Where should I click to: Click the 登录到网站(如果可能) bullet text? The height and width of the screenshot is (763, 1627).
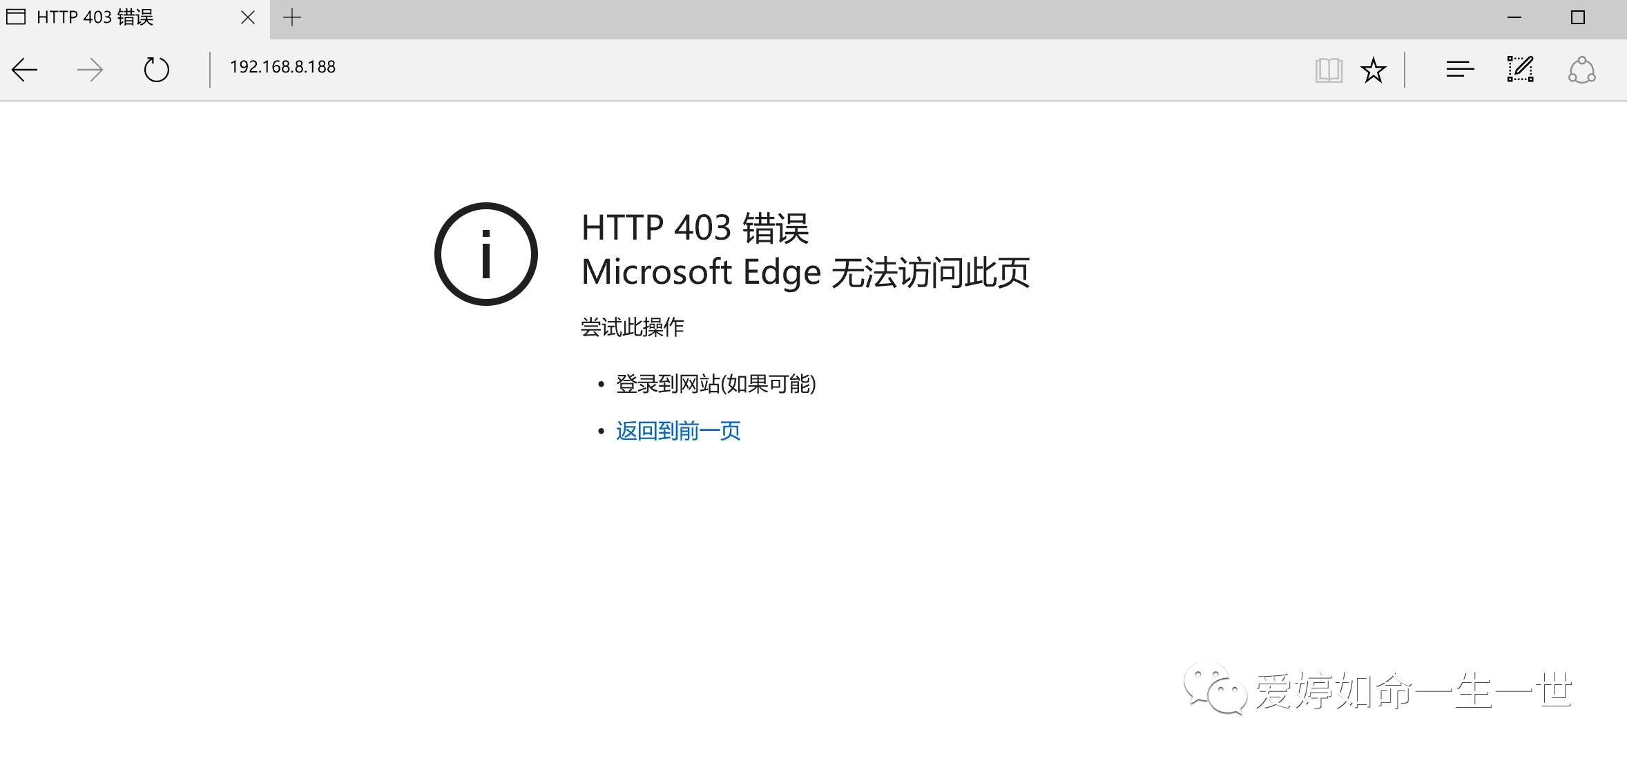click(715, 384)
